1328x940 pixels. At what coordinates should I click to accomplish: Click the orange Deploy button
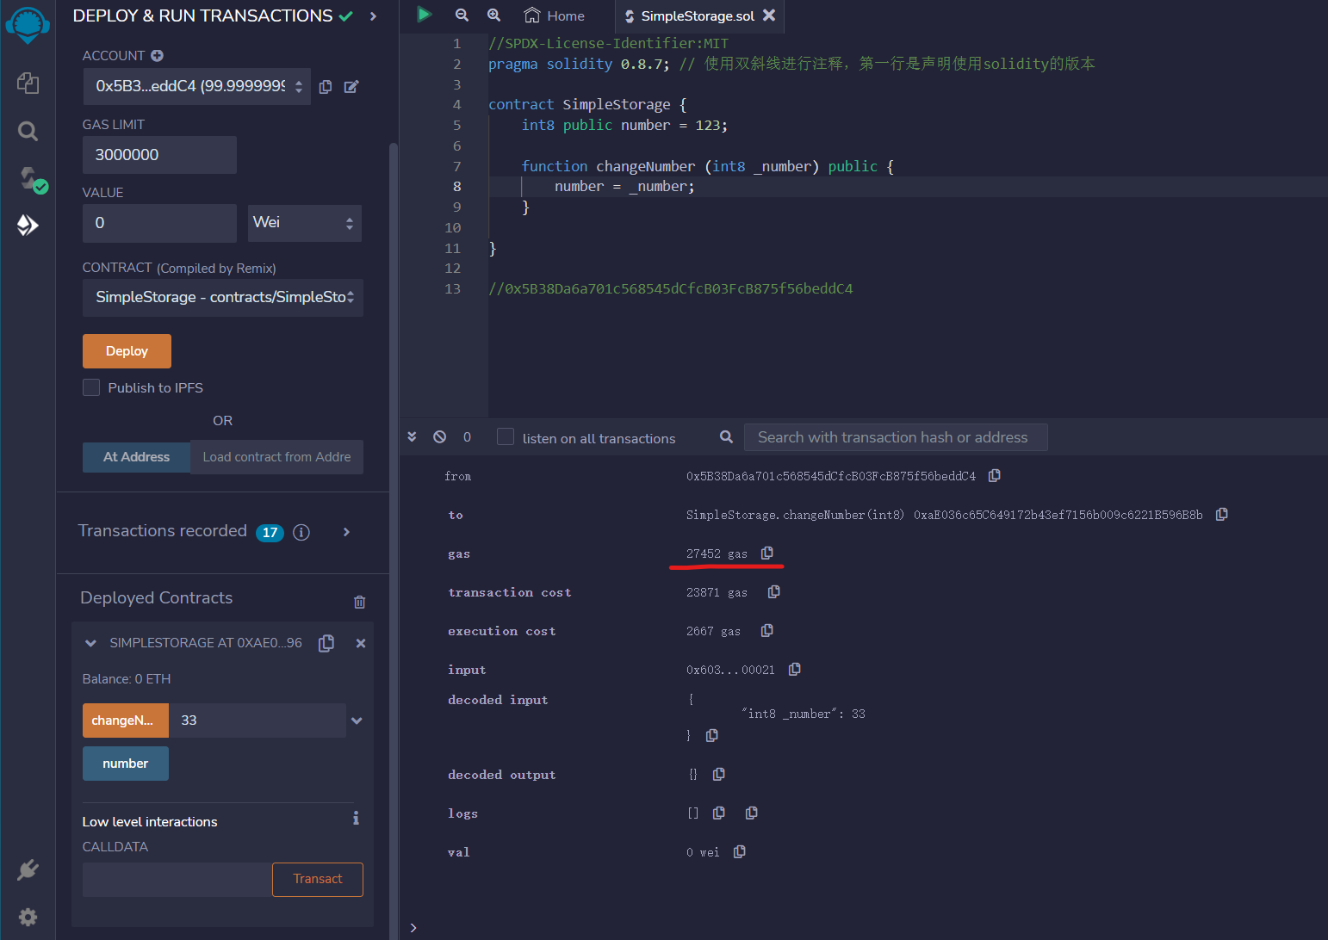127,351
